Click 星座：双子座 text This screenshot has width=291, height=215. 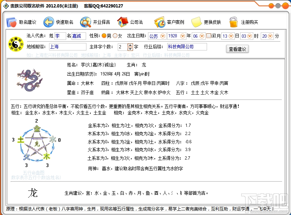[80, 92]
